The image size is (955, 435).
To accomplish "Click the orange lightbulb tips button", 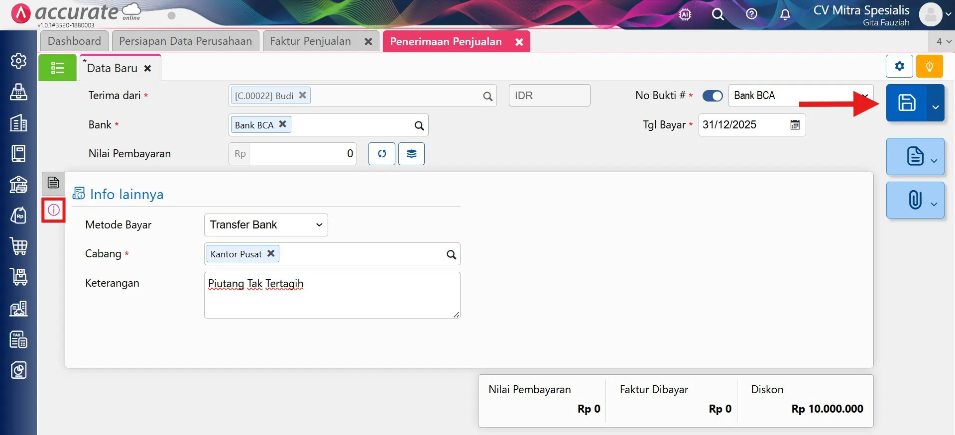I will click(x=929, y=66).
